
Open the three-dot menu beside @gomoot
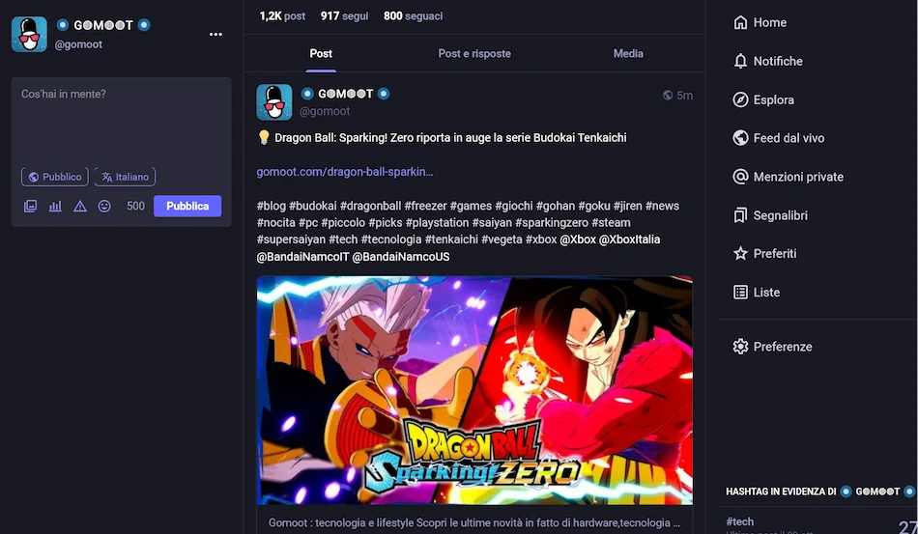[x=215, y=35]
